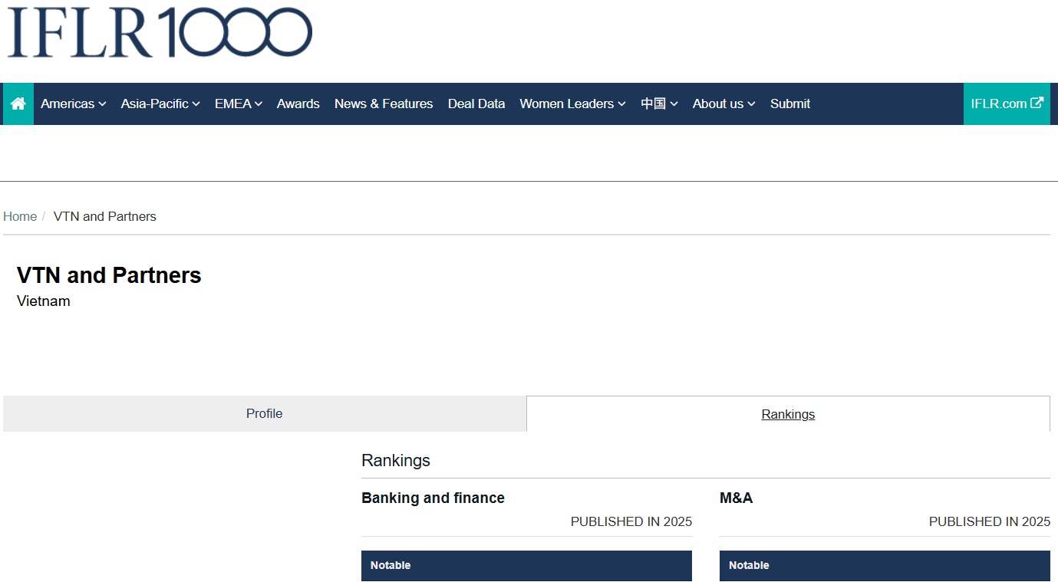Screen dimensions: 1058x582
Task: Click the Banking and finance heading
Action: 433,498
